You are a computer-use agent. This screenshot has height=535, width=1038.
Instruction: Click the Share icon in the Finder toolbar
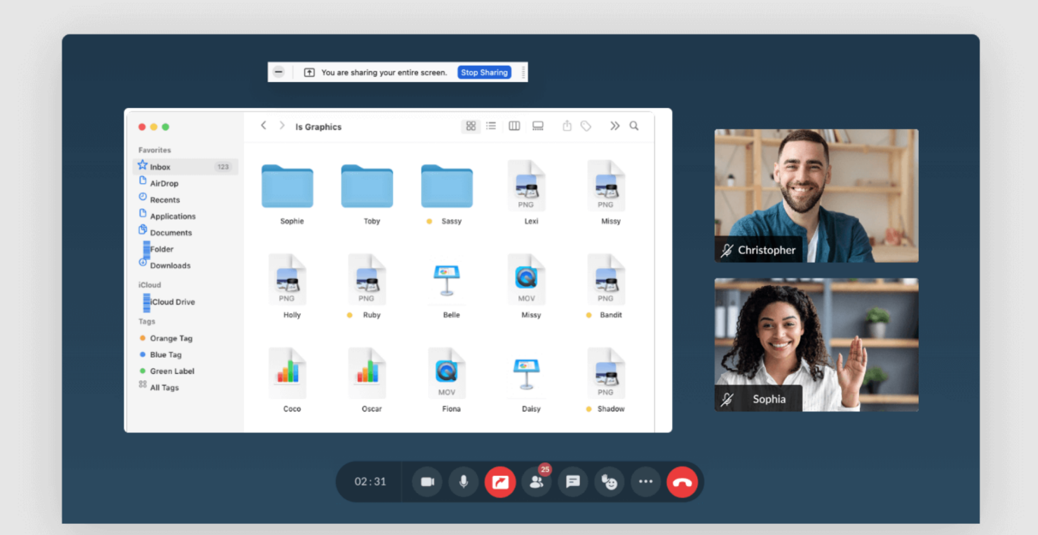coord(567,126)
